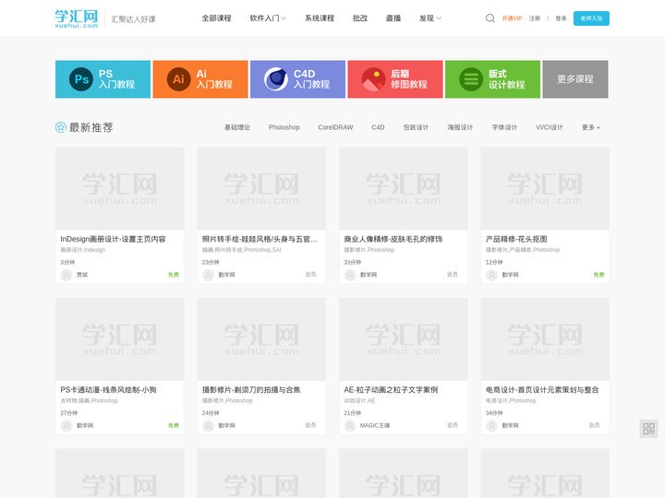
Task: Open the QR code floating icon
Action: (648, 429)
